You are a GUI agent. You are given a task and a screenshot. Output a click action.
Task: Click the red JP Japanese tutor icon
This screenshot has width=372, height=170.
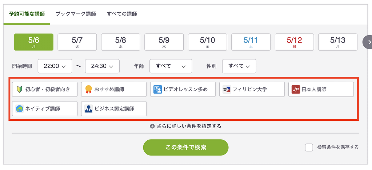[296, 89]
